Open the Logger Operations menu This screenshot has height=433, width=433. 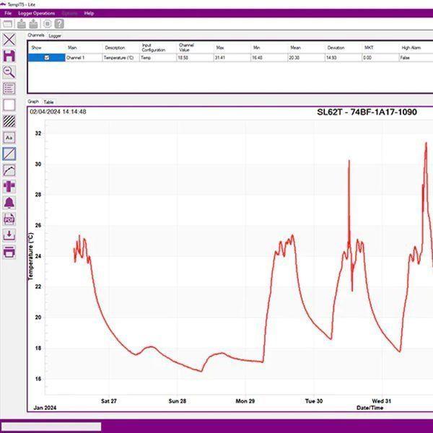[36, 13]
